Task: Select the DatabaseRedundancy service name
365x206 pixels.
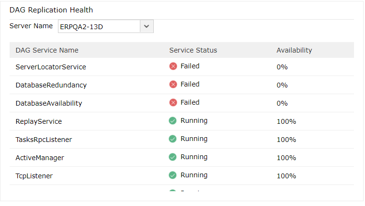Action: click(51, 85)
